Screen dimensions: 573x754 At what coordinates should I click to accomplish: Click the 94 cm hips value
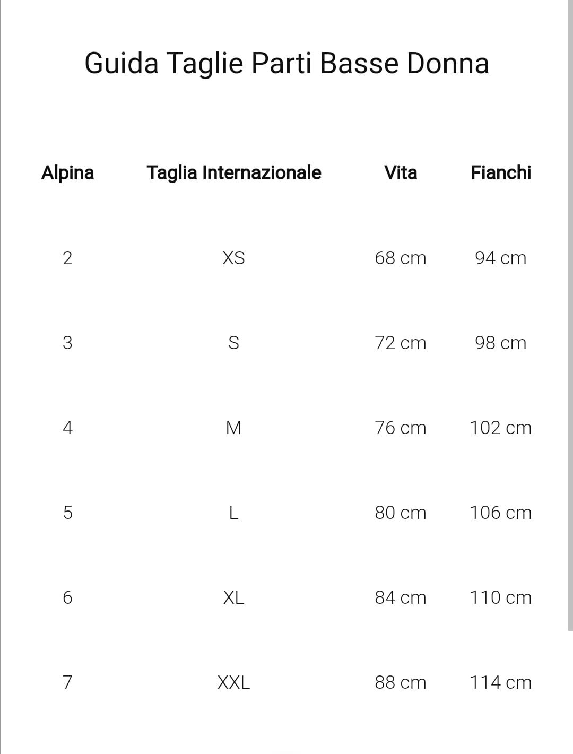pos(500,258)
